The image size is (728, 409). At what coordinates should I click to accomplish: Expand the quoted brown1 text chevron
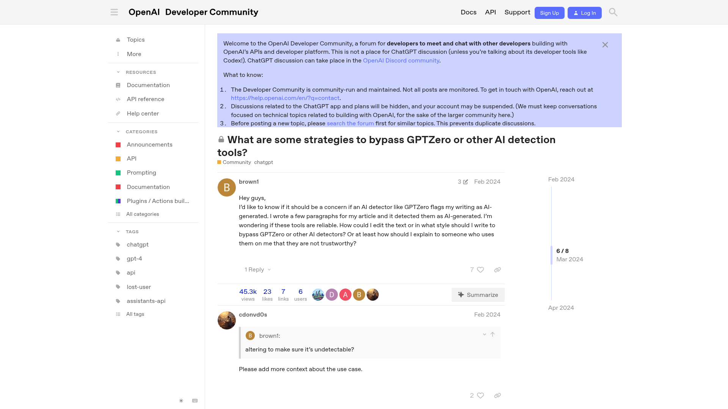pos(484,334)
